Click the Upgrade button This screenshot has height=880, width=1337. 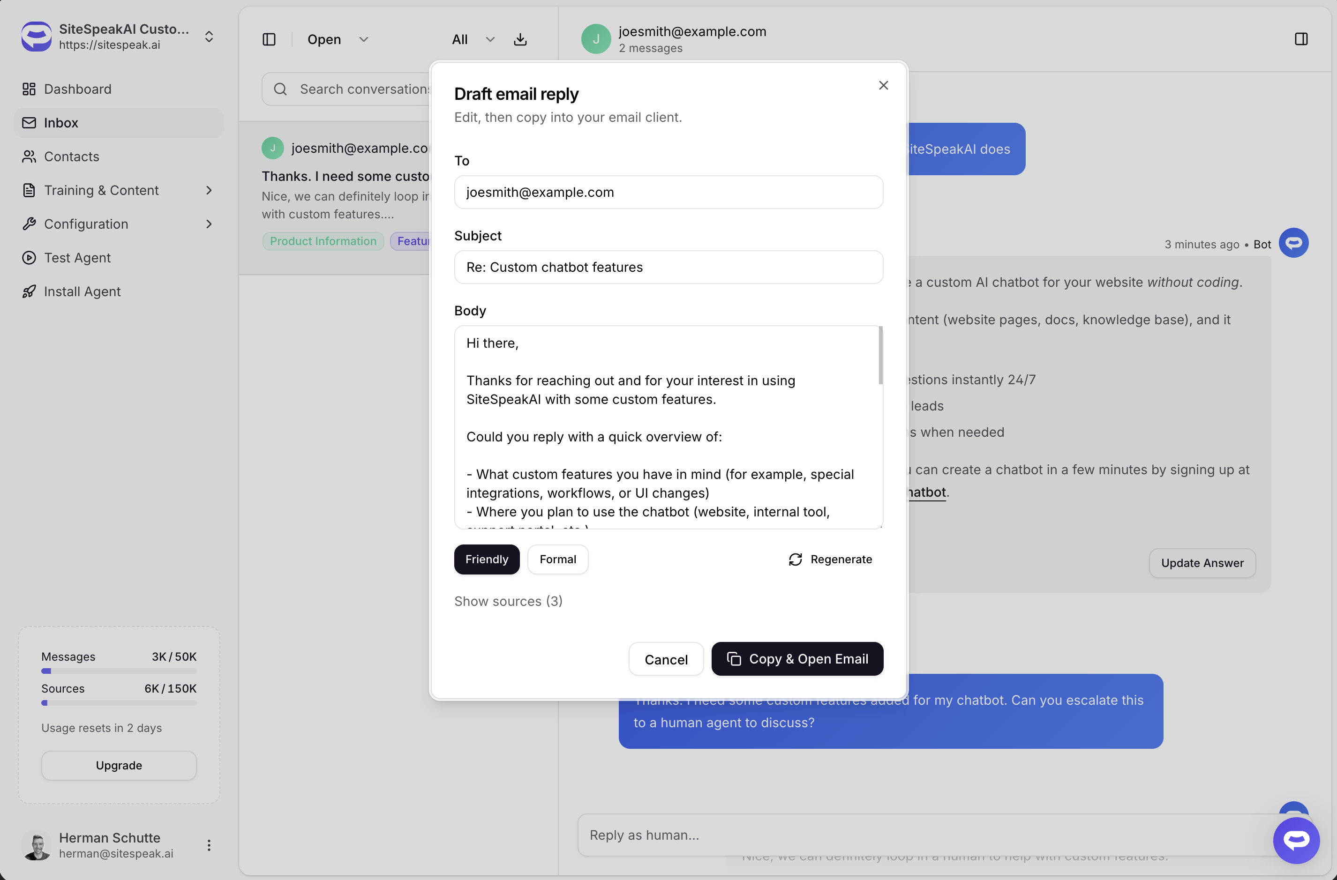[119, 765]
